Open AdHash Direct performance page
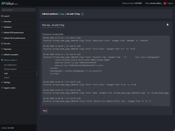Image resolution: width=175 pixels, height=131 pixels. pos(14,38)
